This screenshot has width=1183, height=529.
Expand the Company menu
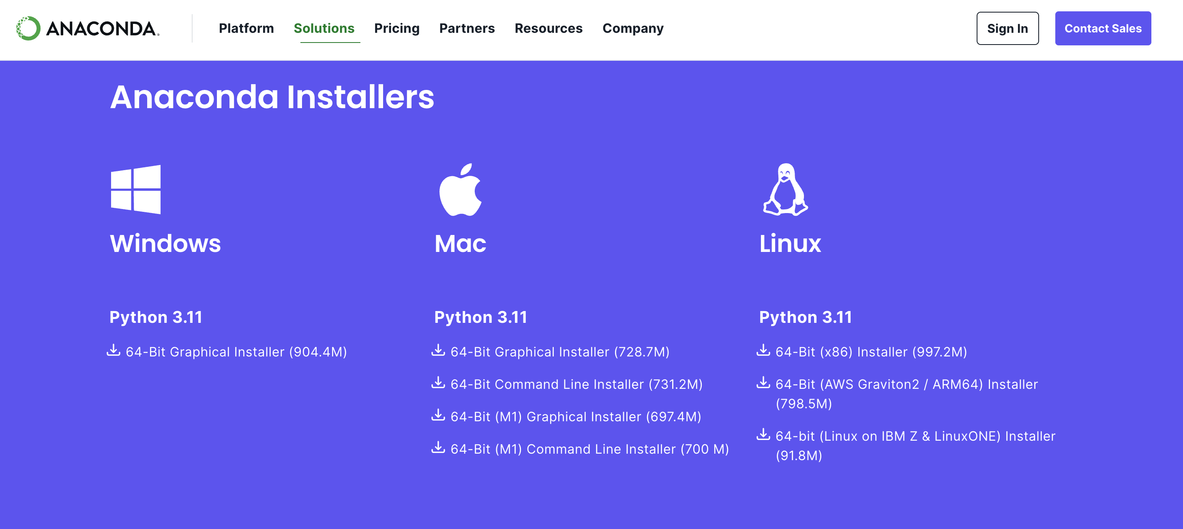[x=632, y=28]
